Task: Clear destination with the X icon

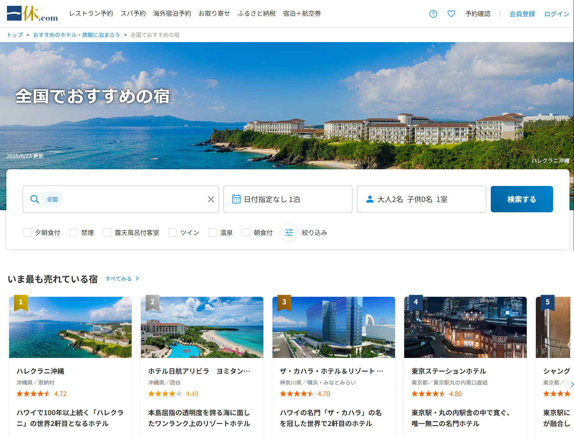Action: tap(211, 199)
